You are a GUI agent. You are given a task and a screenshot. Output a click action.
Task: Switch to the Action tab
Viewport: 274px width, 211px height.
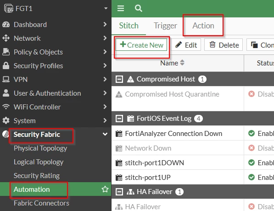203,26
